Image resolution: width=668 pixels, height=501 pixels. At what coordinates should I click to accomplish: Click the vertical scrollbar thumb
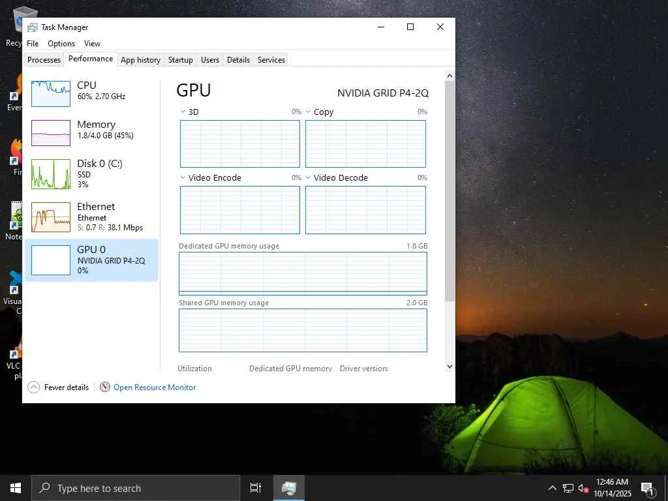[449, 192]
